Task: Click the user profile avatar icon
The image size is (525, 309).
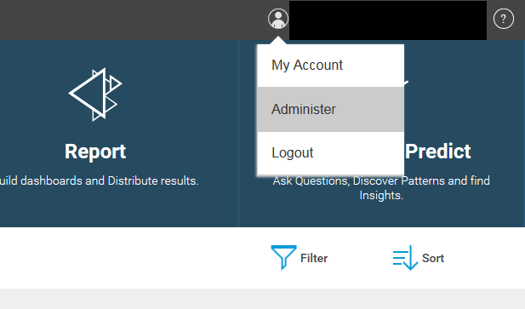Action: [x=278, y=19]
